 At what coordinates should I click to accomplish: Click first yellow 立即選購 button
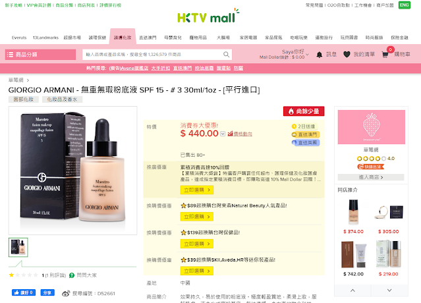197,190
